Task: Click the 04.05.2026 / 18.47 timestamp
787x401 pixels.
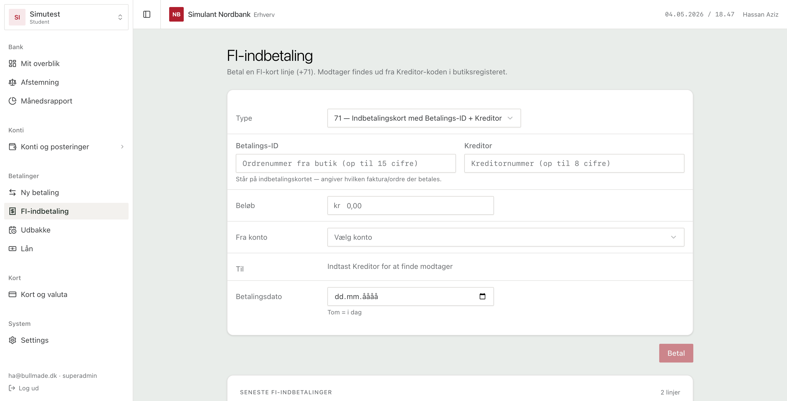Action: tap(699, 14)
